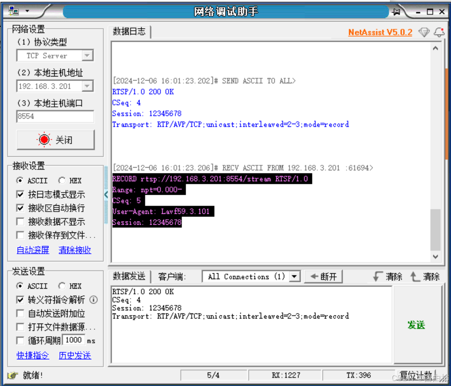This screenshot has height=386, width=451.
Task: Focus the 循环周期 1000 ms field
Action: click(74, 340)
